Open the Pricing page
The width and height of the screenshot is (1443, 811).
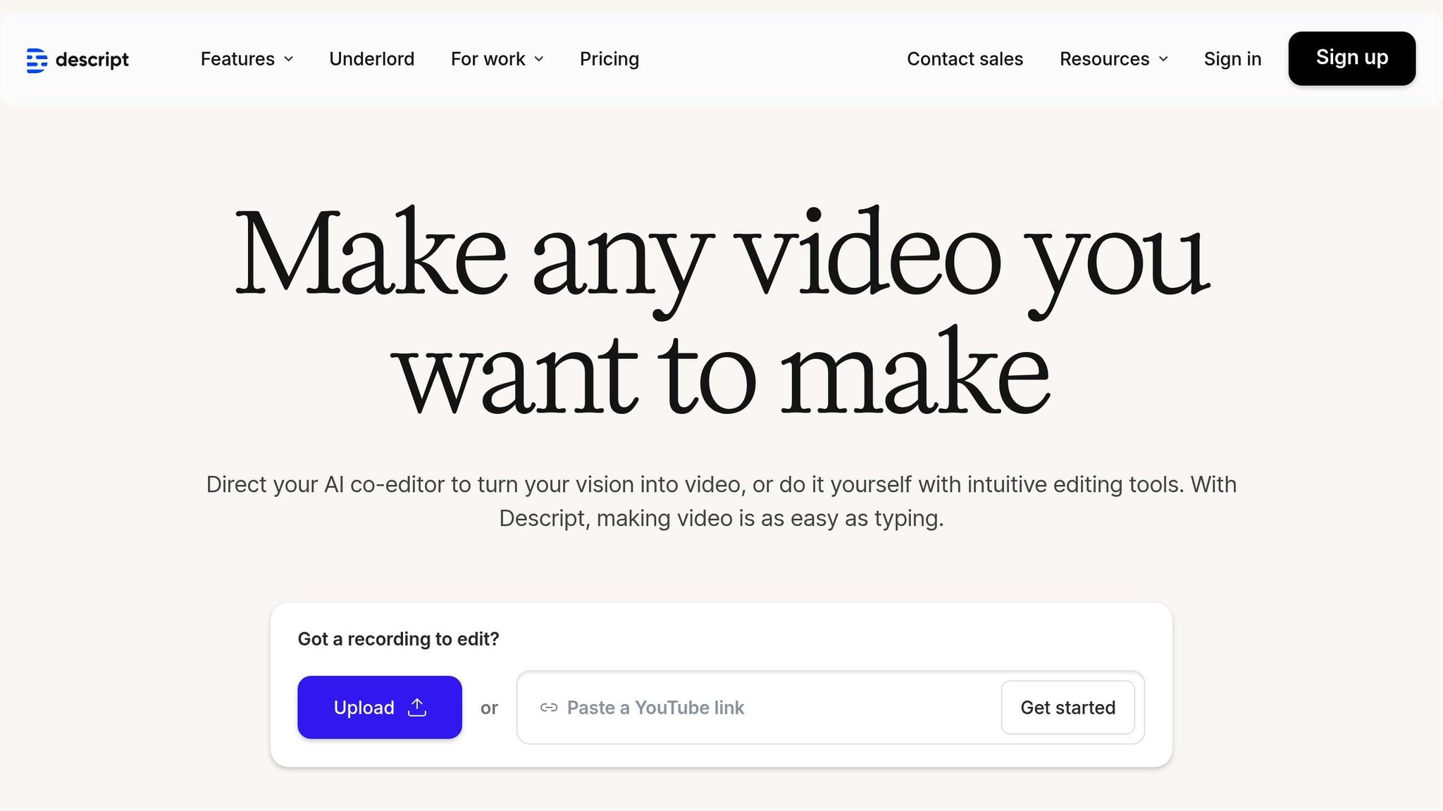tap(609, 59)
